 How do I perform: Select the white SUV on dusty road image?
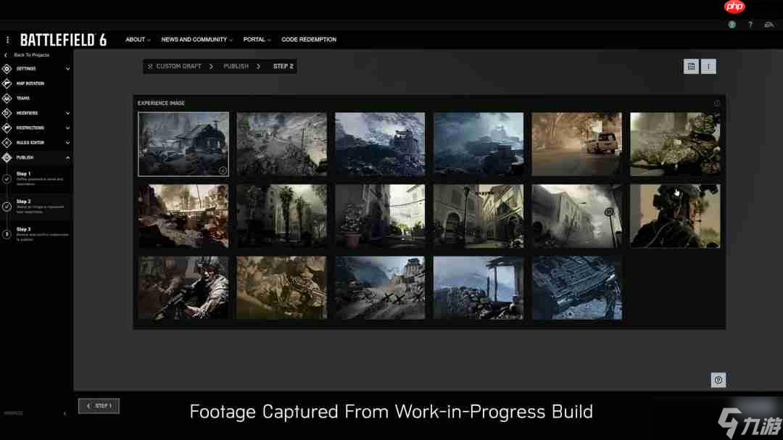(x=577, y=144)
